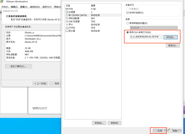Select the USB 控制器 row
185x134 pixels.
click(93, 21)
